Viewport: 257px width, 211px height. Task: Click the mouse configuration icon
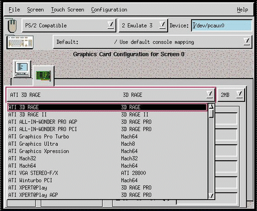12,26
